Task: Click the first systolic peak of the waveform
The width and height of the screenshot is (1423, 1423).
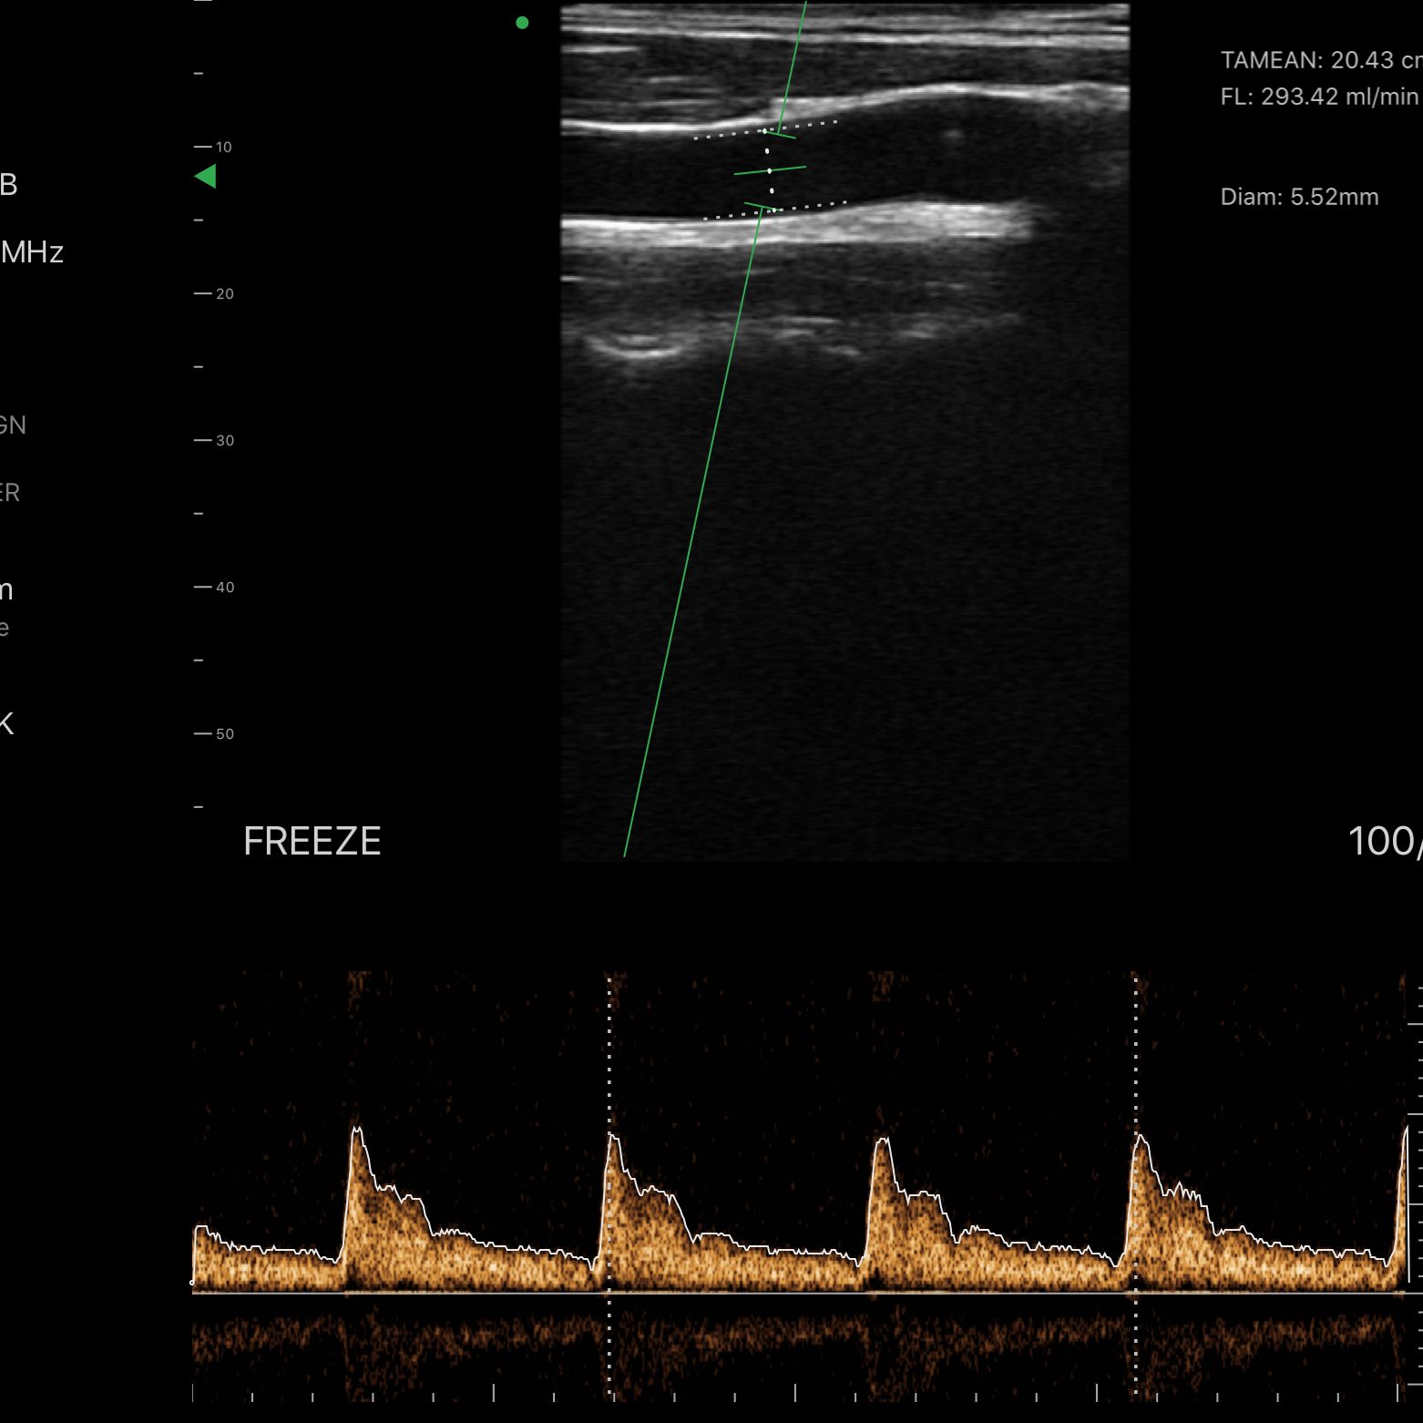Action: click(x=356, y=1130)
